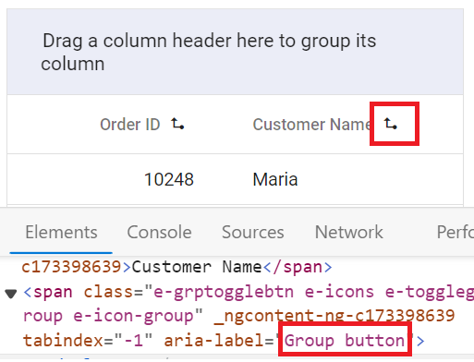
Task: Click the group drop area text
Action: click(x=209, y=52)
